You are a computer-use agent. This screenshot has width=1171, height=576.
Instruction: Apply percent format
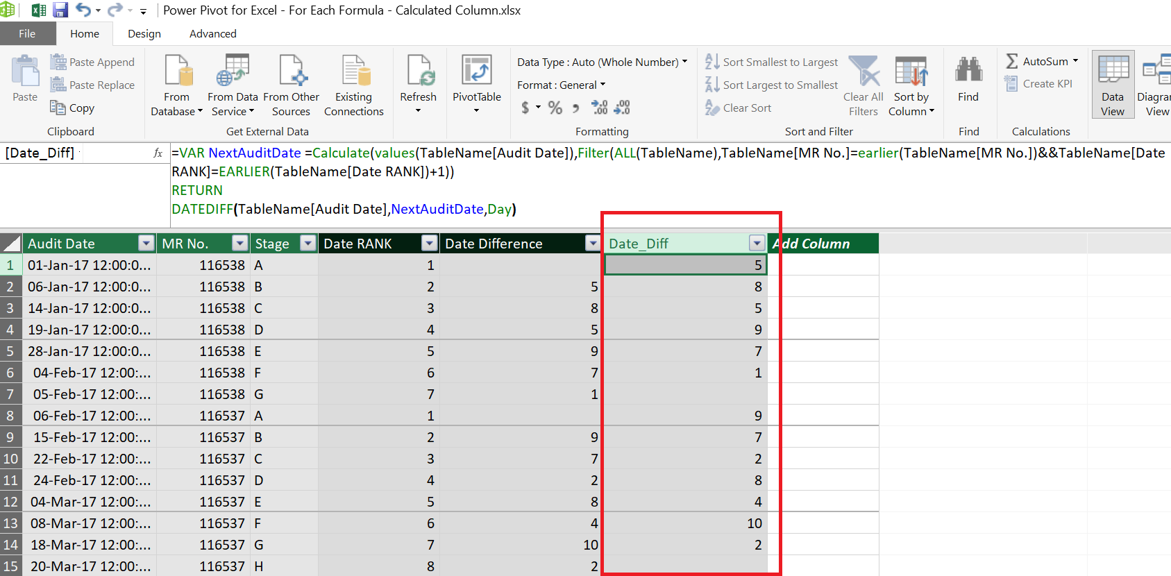555,108
